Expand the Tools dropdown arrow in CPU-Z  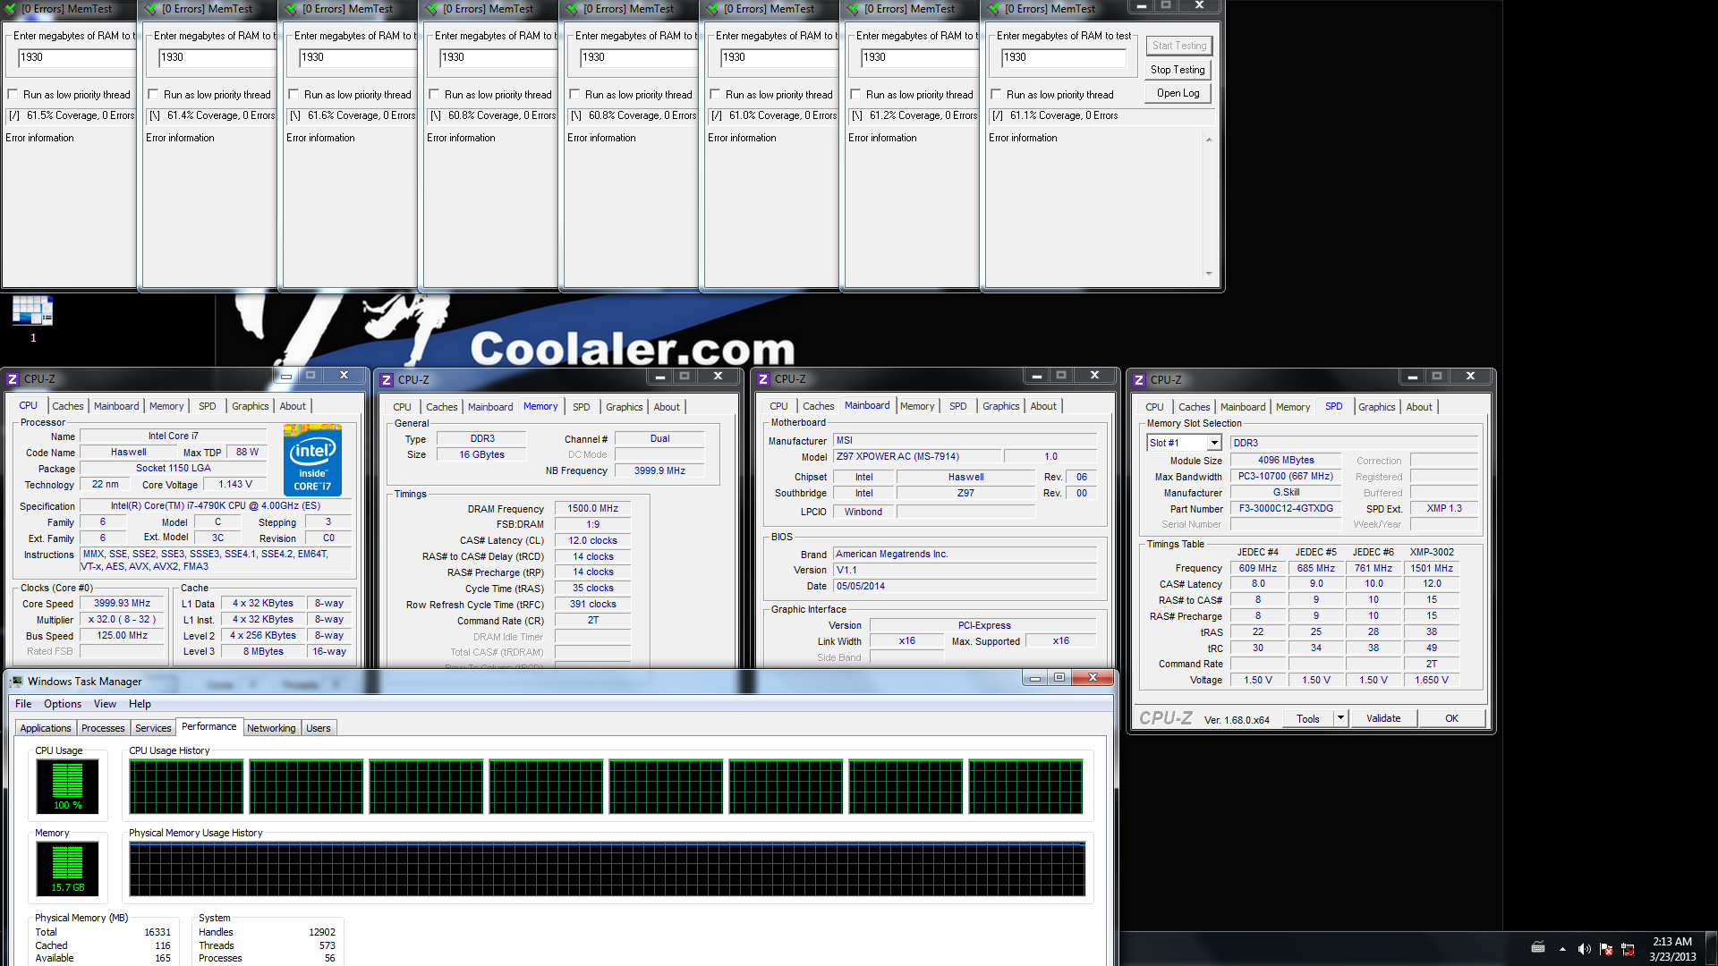pos(1340,718)
